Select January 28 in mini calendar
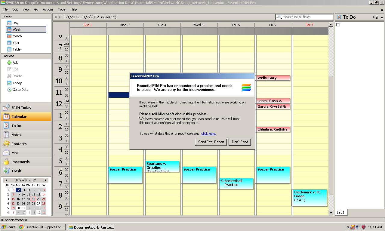The height and width of the screenshot is (231, 385). (44, 204)
